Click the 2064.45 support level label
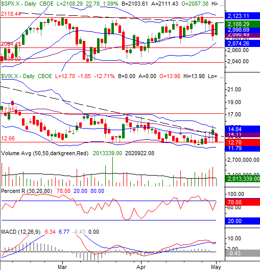Image resolution: width=260 pixels, height=270 pixels. coord(11,44)
